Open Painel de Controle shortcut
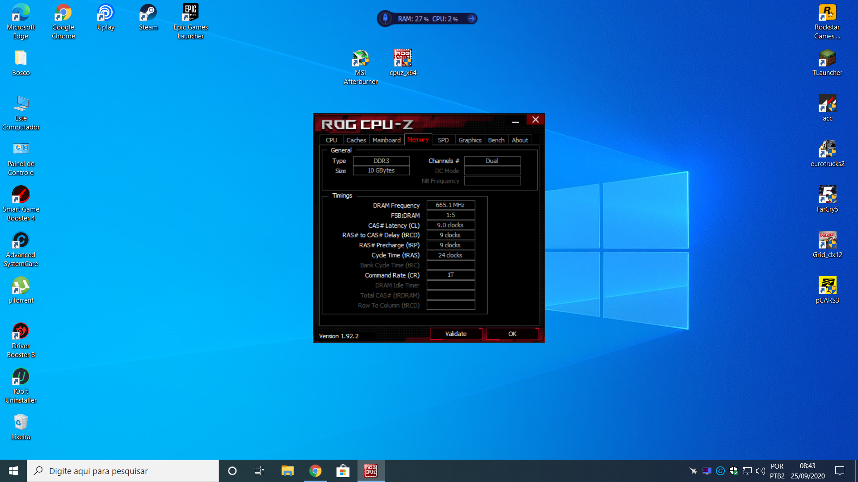The height and width of the screenshot is (482, 858). 21,158
